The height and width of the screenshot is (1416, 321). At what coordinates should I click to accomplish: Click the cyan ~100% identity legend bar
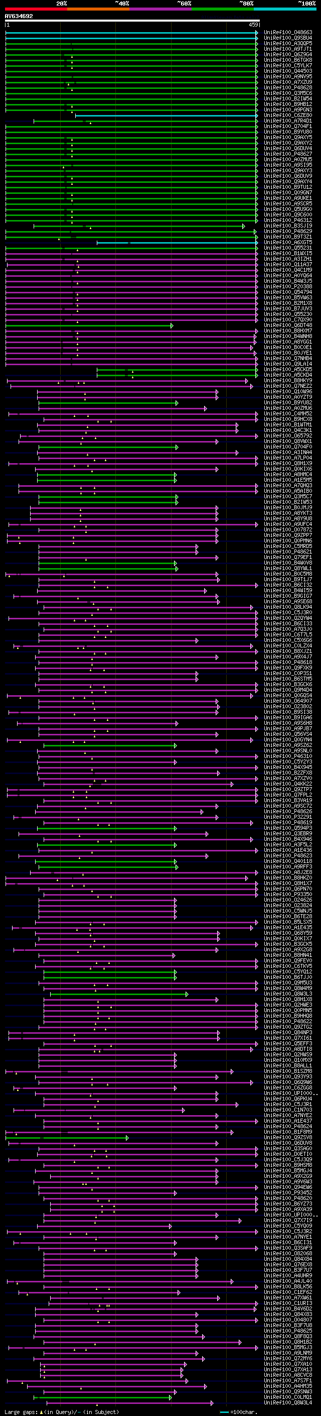tap(285, 9)
